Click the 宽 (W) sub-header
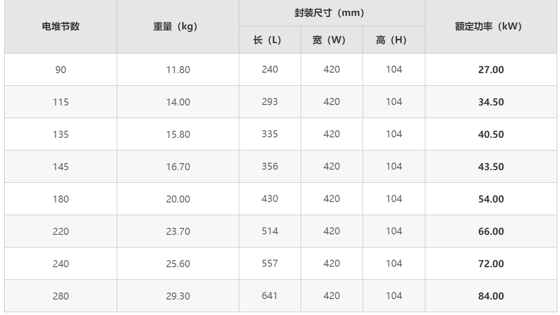 332,40
